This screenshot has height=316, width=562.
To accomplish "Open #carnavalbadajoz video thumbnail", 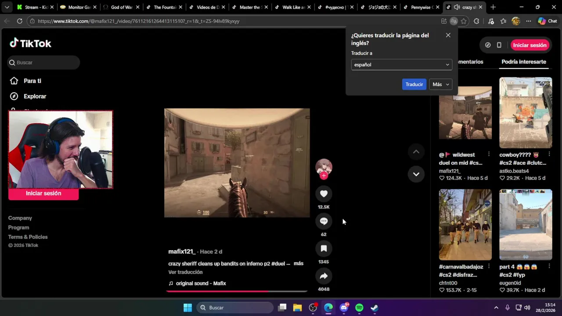I will (x=465, y=225).
